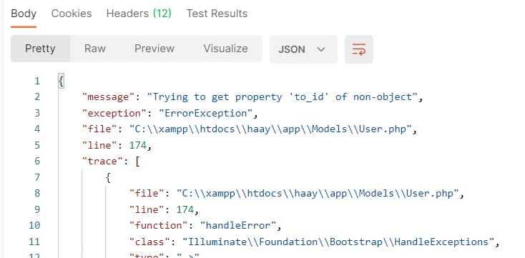The height and width of the screenshot is (258, 525).
Task: Click the "message" key on line 2
Action: pyautogui.click(x=108, y=97)
